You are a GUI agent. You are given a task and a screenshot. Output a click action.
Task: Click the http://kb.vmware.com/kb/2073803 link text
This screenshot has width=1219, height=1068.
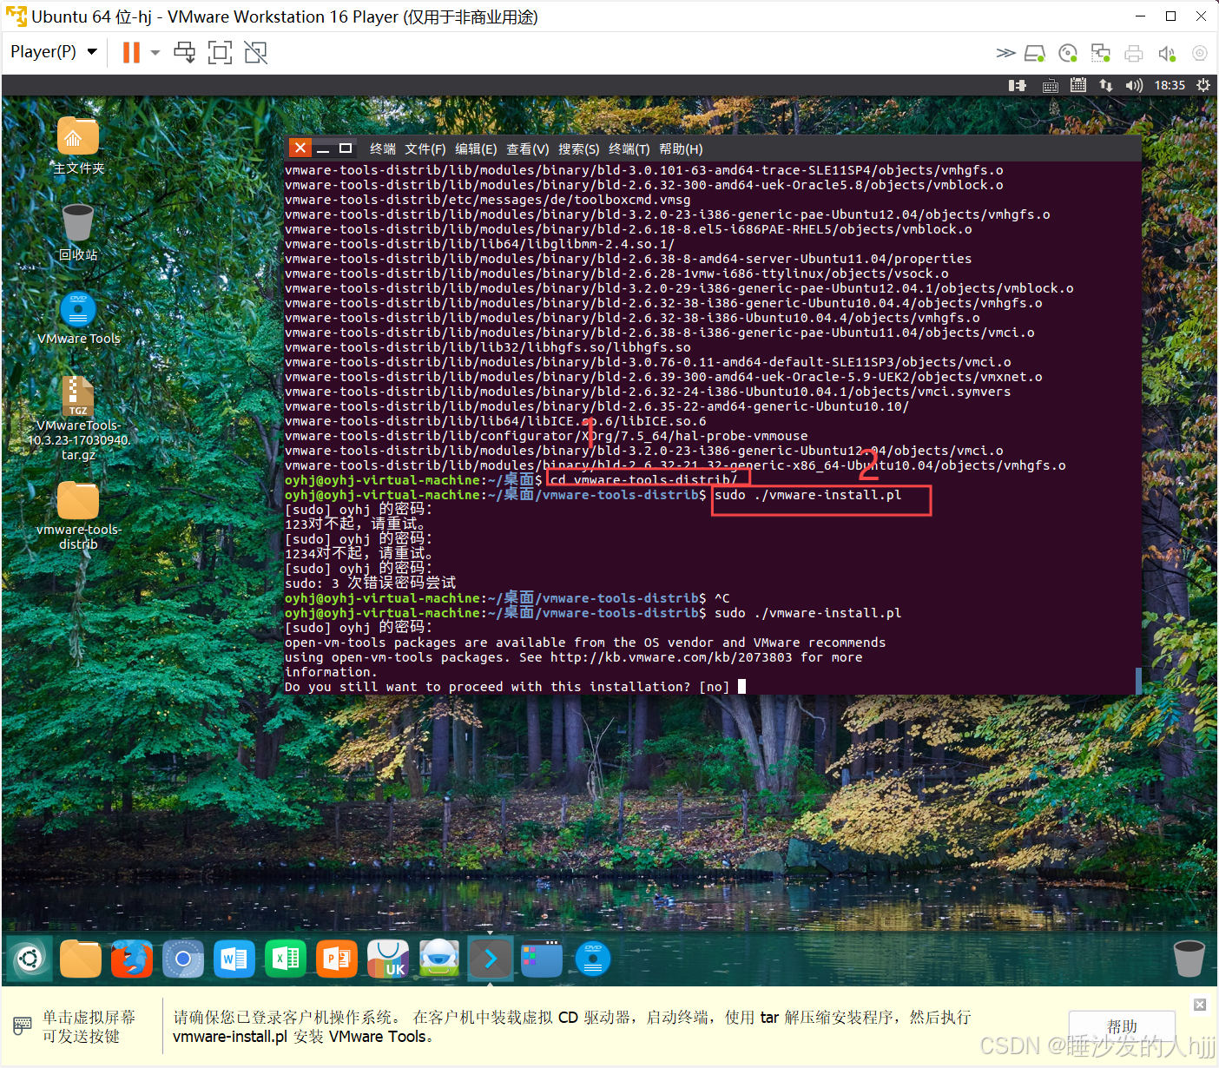[671, 657]
